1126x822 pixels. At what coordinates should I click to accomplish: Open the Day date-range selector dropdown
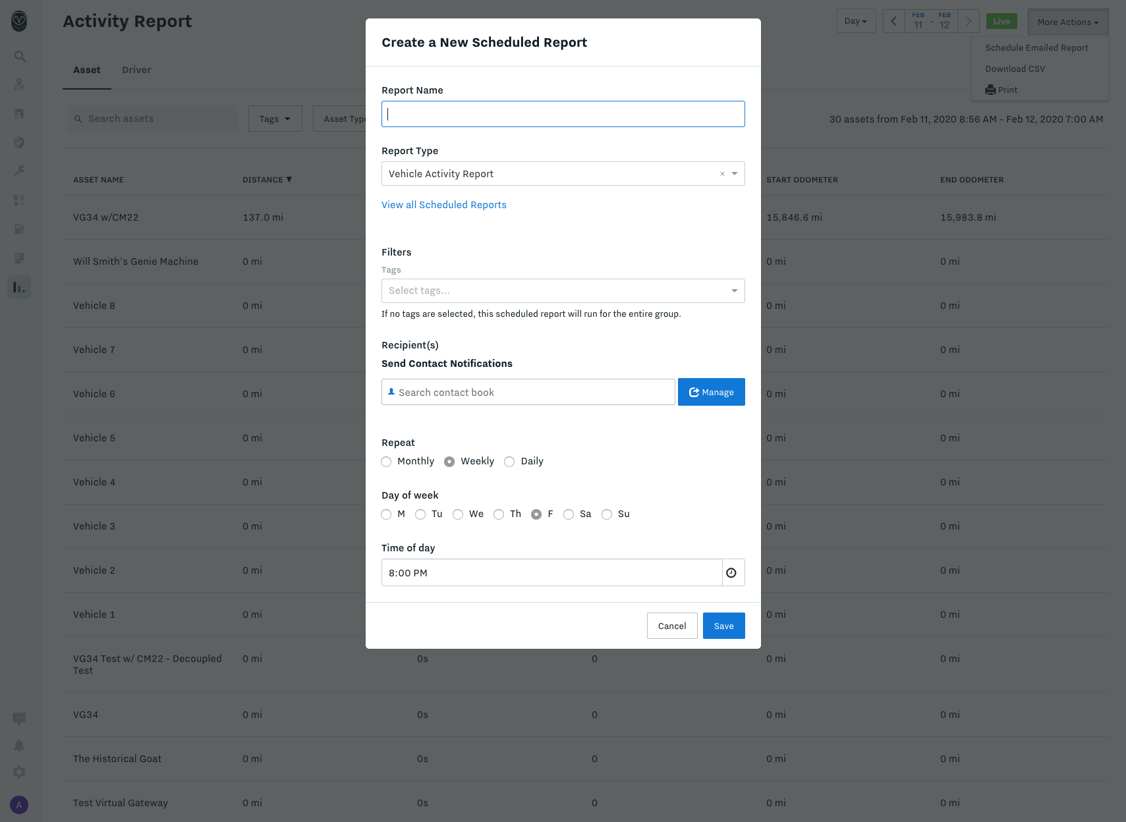(855, 20)
